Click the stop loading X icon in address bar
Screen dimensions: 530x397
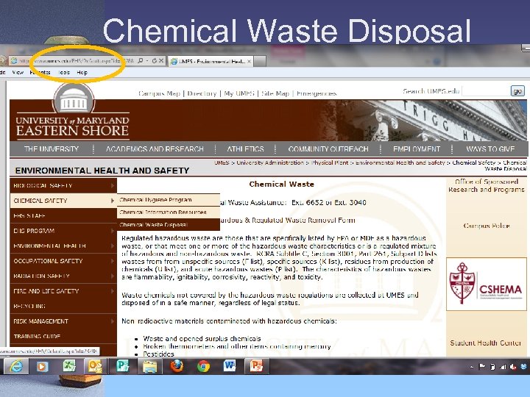[161, 61]
